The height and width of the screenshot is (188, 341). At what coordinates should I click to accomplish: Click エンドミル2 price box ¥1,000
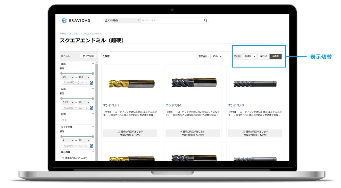pyautogui.click(x=193, y=133)
